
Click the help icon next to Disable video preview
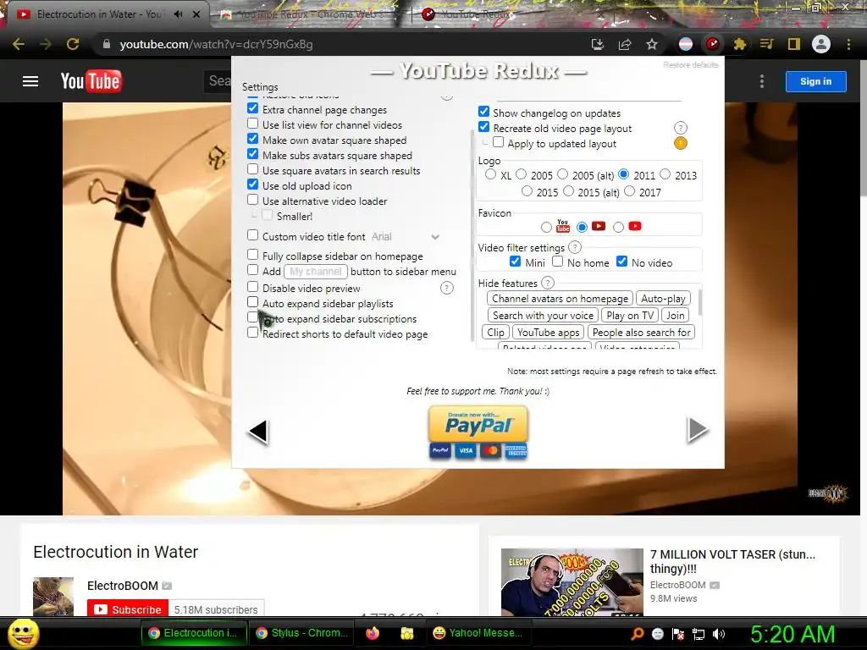pyautogui.click(x=447, y=288)
